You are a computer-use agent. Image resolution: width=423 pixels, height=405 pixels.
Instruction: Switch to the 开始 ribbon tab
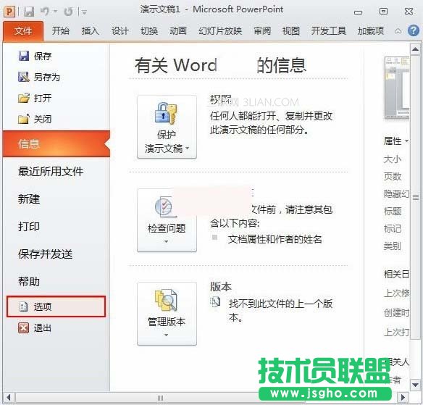pos(60,31)
